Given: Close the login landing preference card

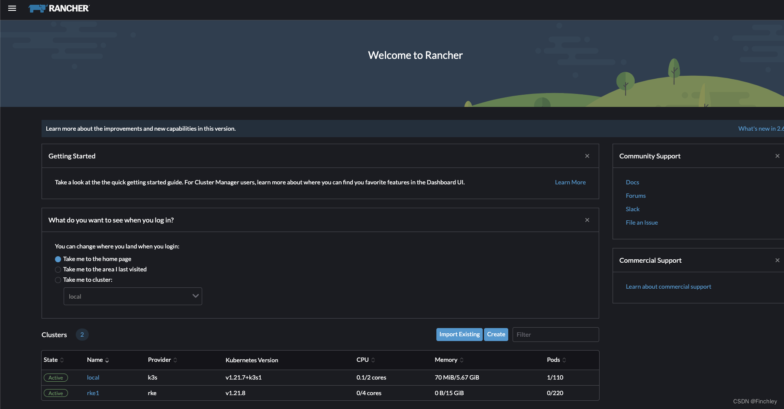Looking at the screenshot, I should click(587, 220).
